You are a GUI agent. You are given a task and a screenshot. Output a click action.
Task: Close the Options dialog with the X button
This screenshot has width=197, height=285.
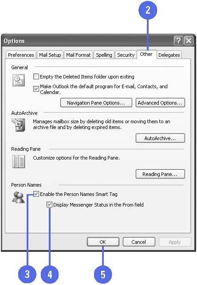[x=189, y=40]
